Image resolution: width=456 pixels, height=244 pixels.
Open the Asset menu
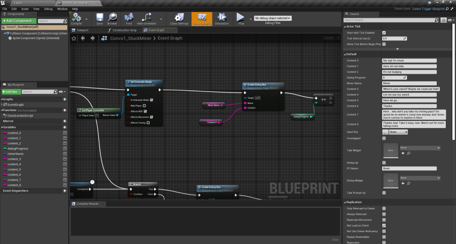pyautogui.click(x=25, y=8)
